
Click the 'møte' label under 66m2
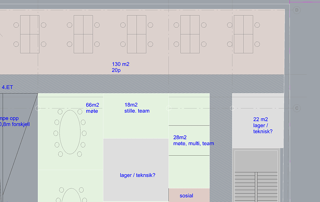[x=92, y=111]
